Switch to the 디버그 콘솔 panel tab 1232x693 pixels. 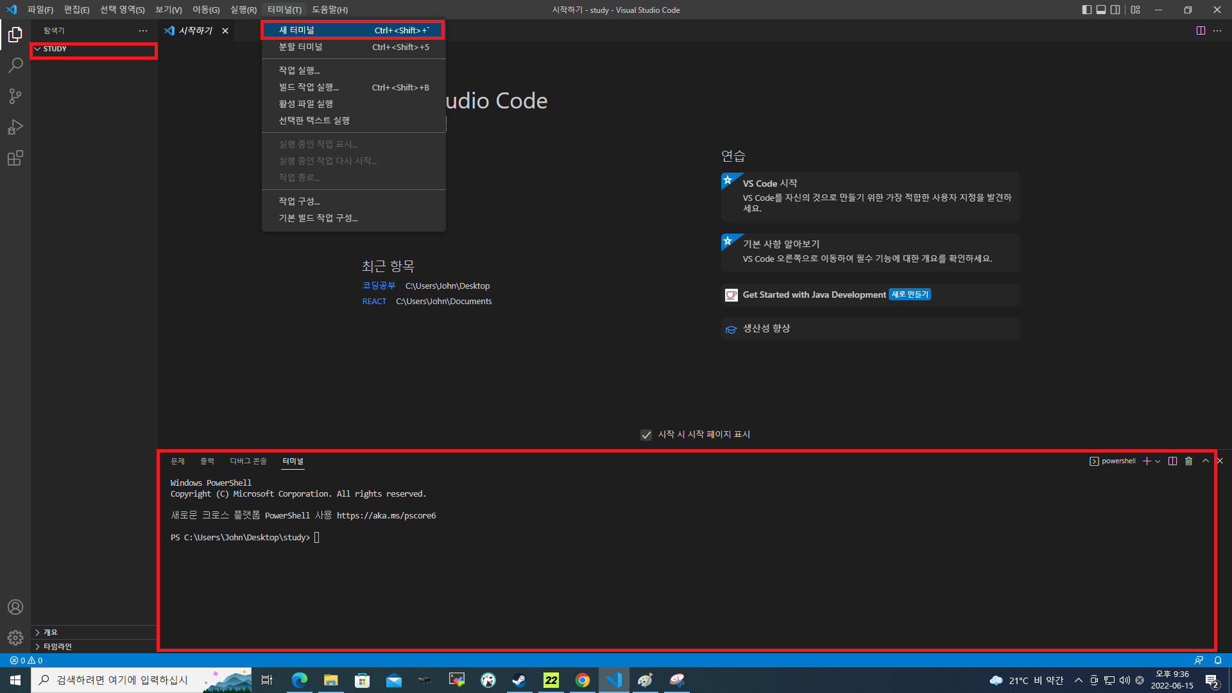(x=248, y=461)
